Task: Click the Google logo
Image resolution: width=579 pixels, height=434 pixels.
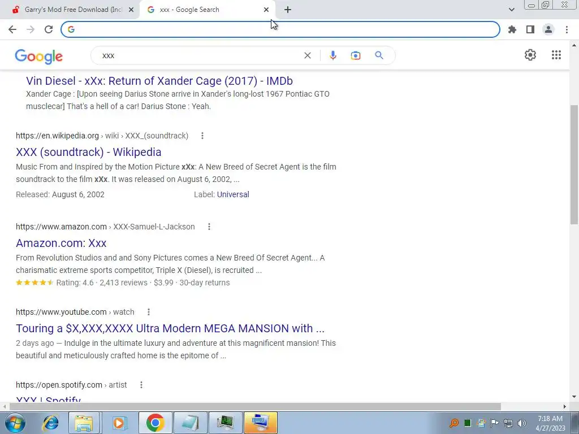Action: (x=39, y=57)
